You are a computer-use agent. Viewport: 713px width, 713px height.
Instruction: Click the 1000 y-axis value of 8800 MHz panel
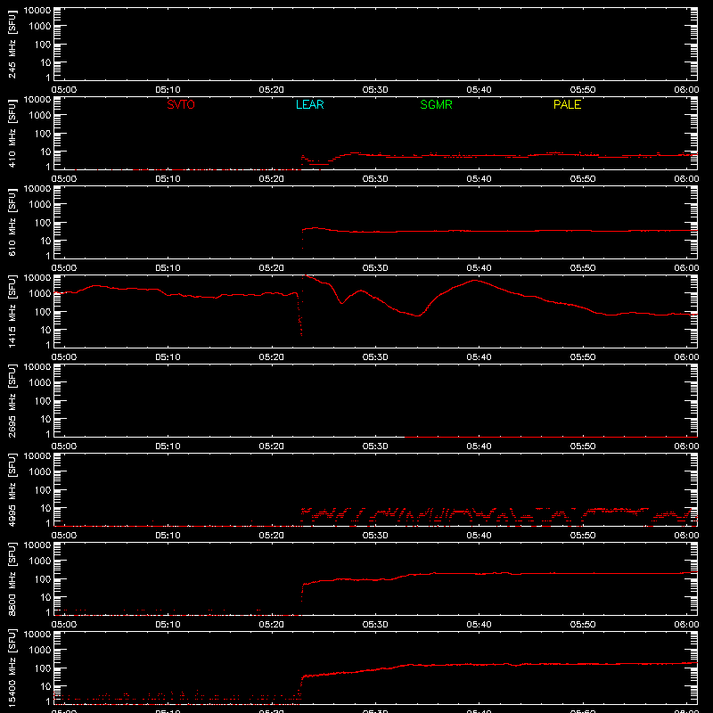[41, 561]
